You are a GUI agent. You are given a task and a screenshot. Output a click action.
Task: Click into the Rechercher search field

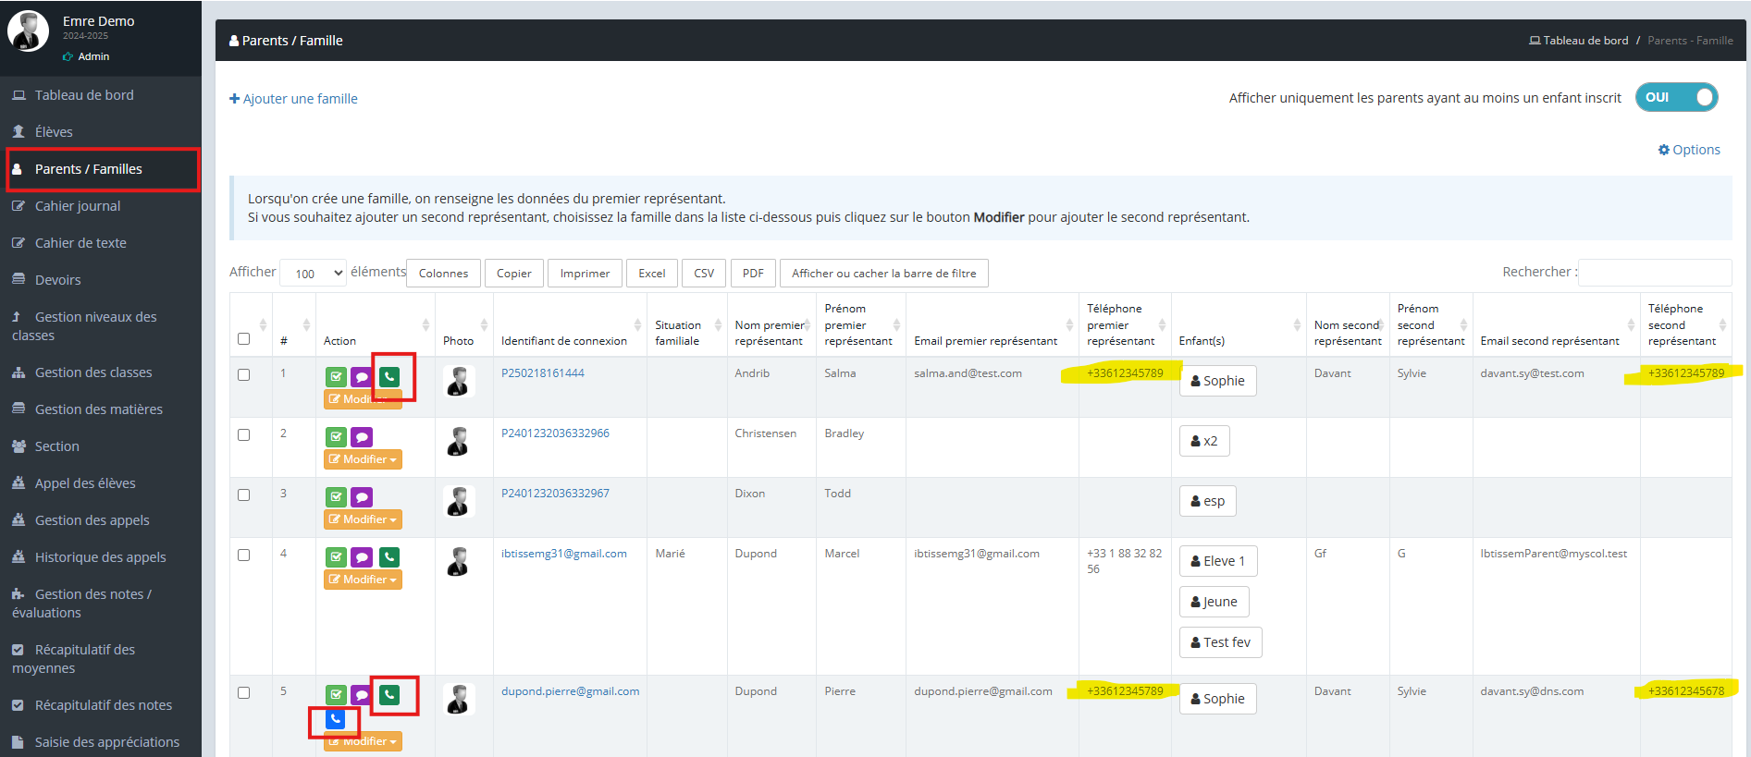[x=1654, y=273]
